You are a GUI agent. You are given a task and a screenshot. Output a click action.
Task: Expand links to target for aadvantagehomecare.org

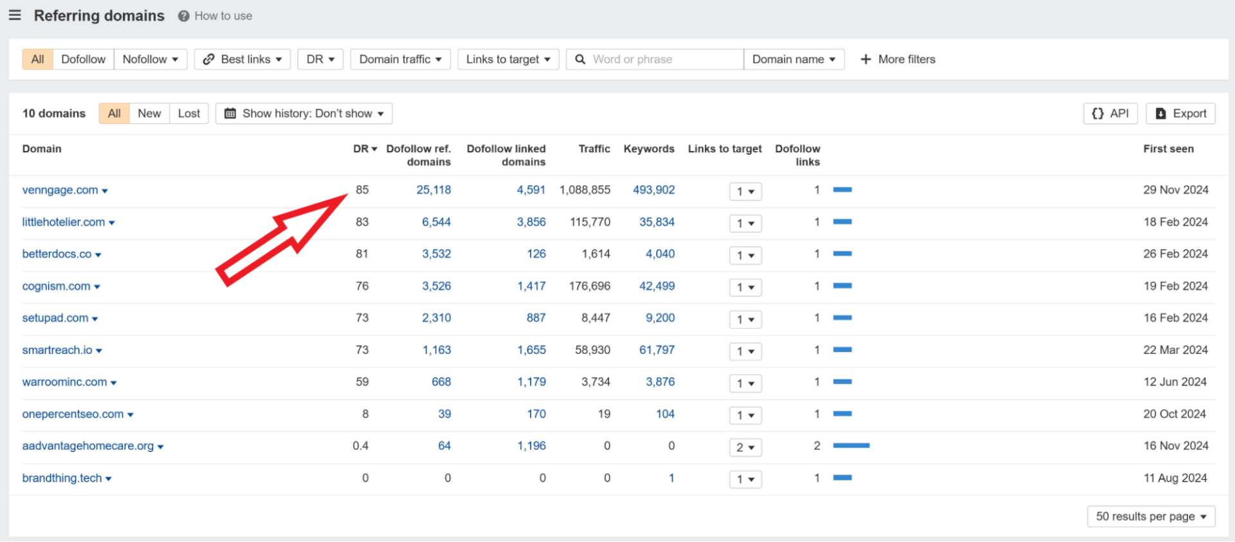(x=746, y=448)
